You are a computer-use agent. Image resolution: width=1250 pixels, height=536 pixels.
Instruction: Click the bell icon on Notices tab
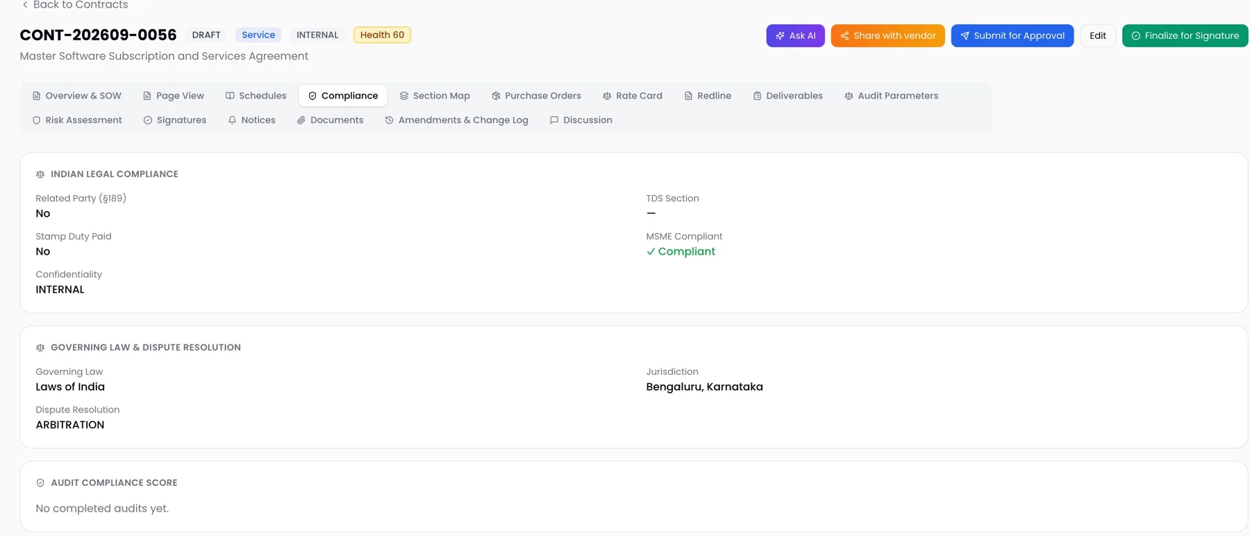(x=232, y=120)
